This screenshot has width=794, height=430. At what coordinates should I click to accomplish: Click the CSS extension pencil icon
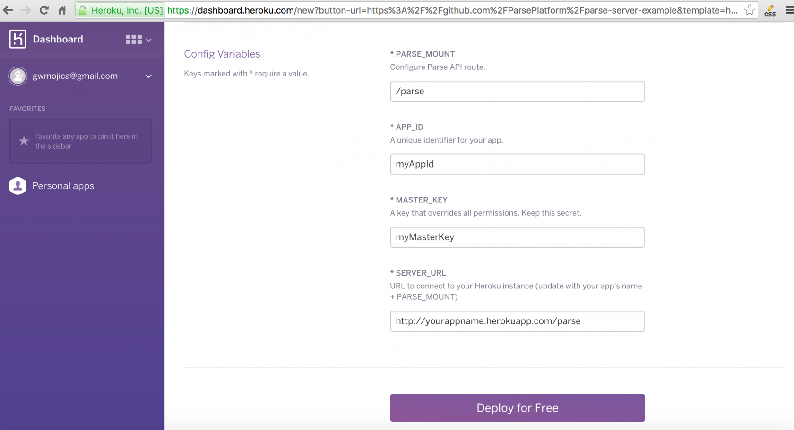point(770,10)
